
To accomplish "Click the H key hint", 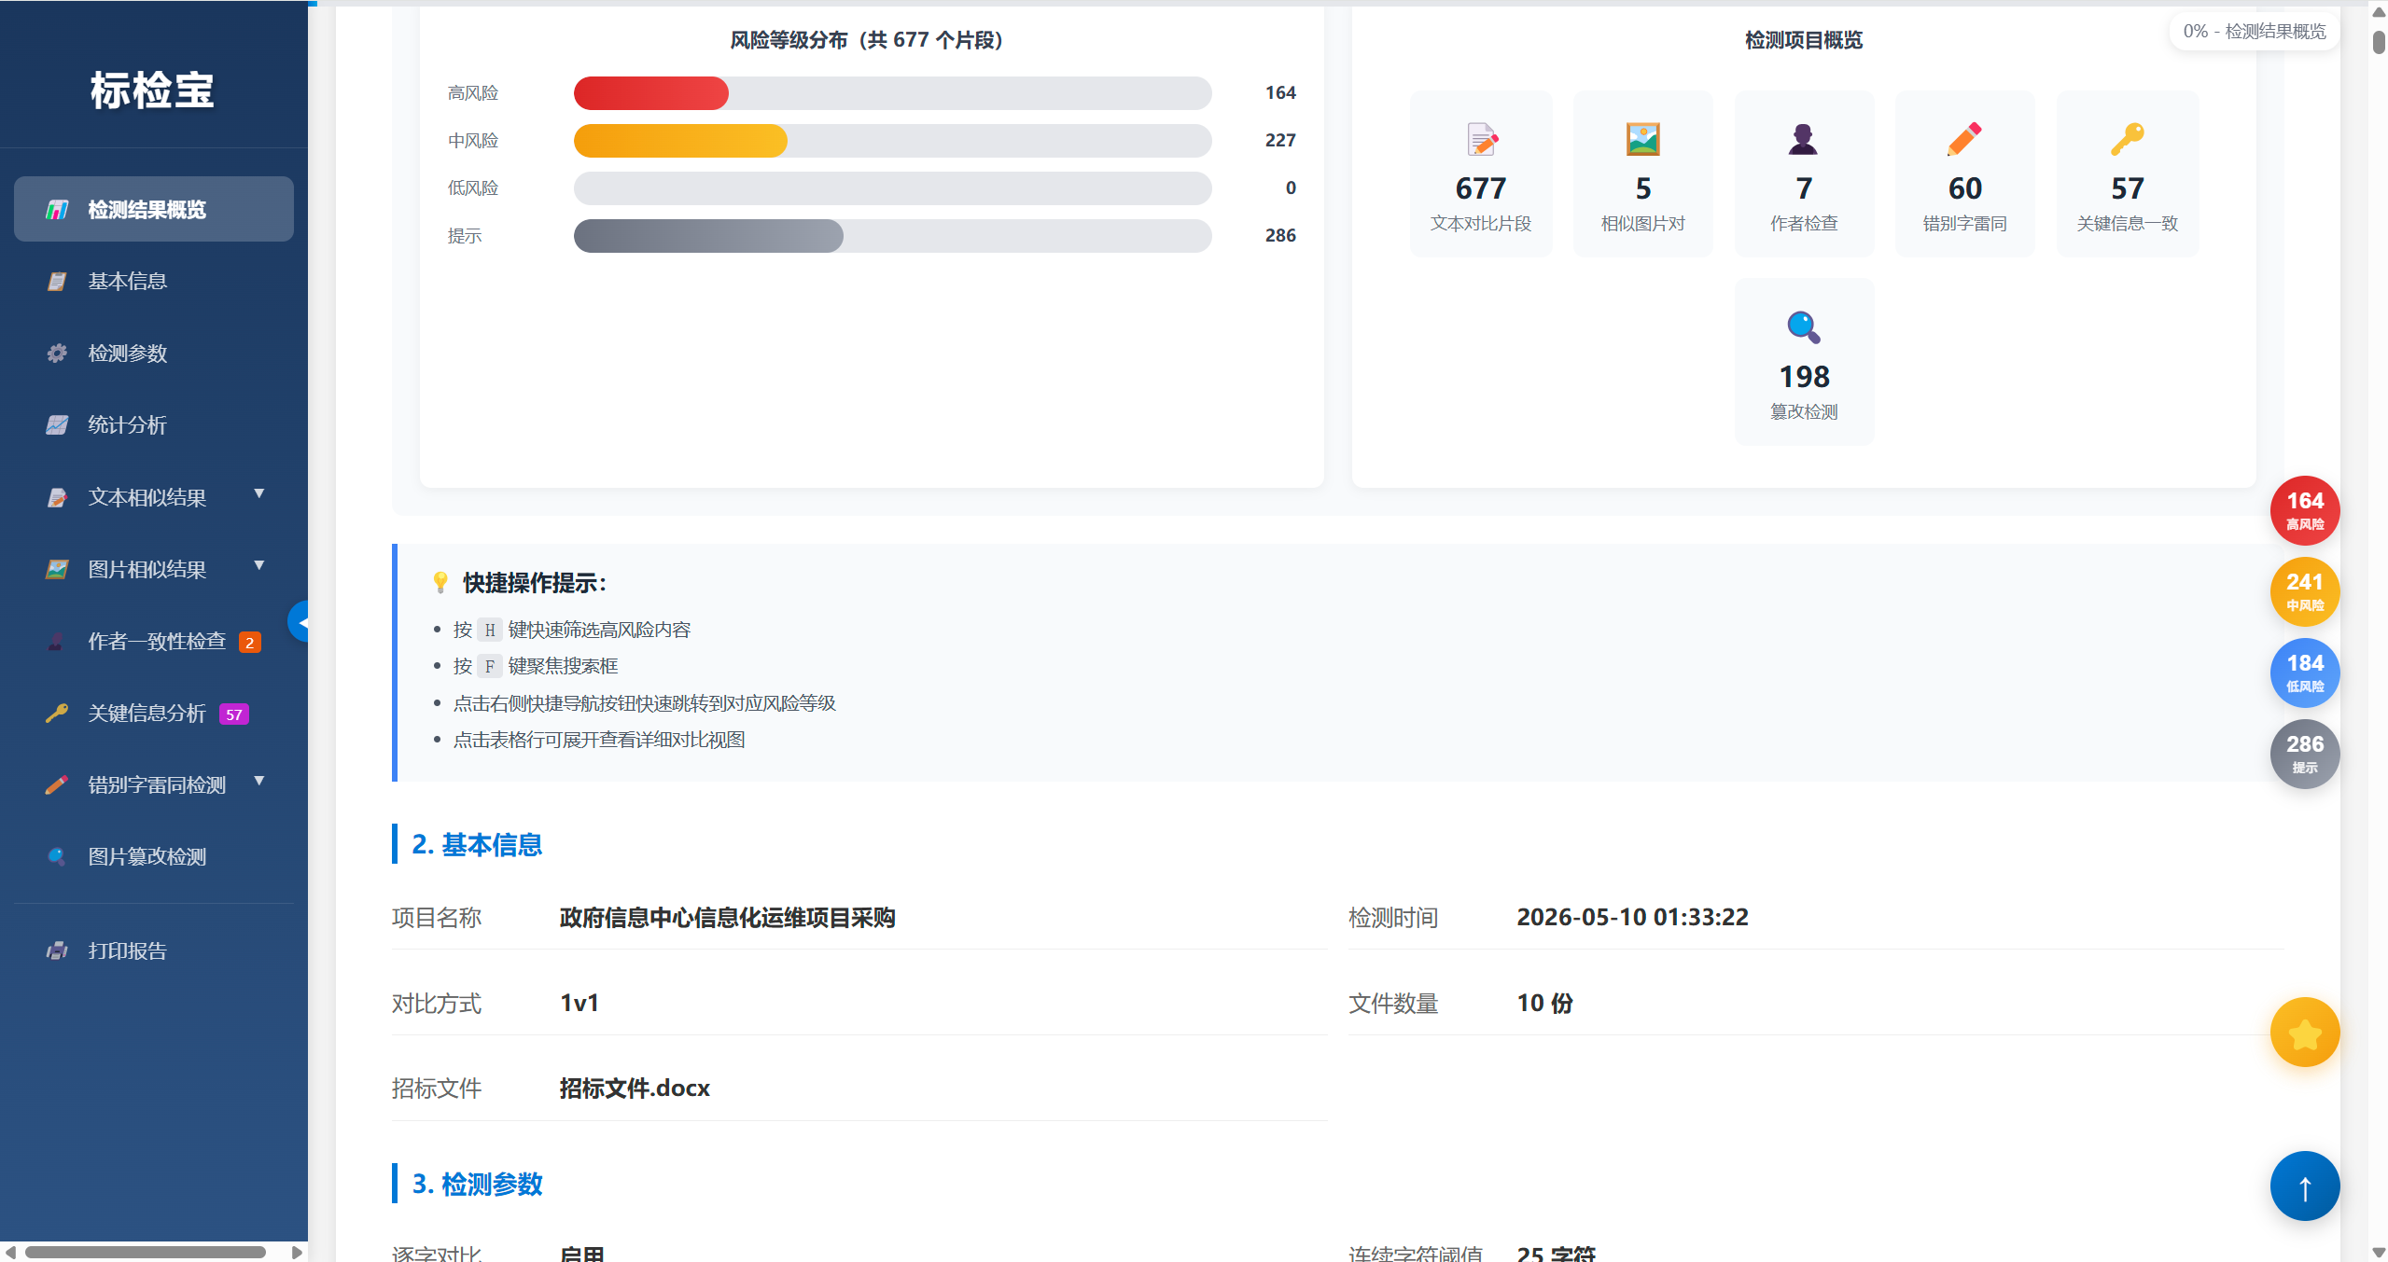I will pyautogui.click(x=490, y=630).
